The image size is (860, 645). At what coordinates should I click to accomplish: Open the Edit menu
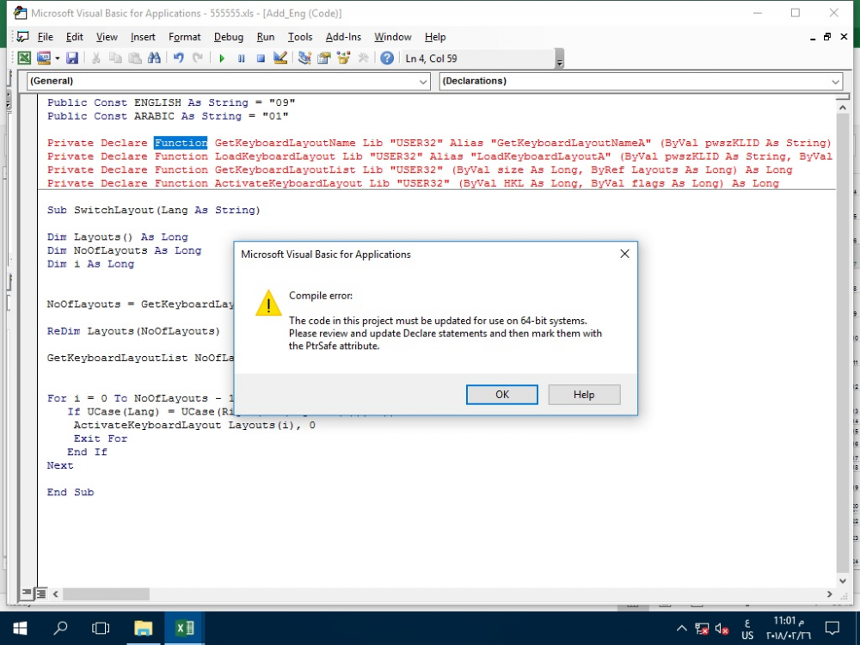[75, 37]
